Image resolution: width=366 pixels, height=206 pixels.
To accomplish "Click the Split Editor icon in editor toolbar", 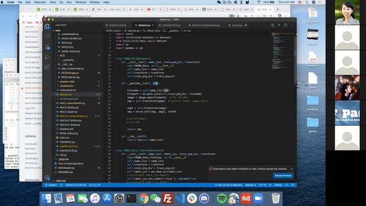I will [285, 25].
